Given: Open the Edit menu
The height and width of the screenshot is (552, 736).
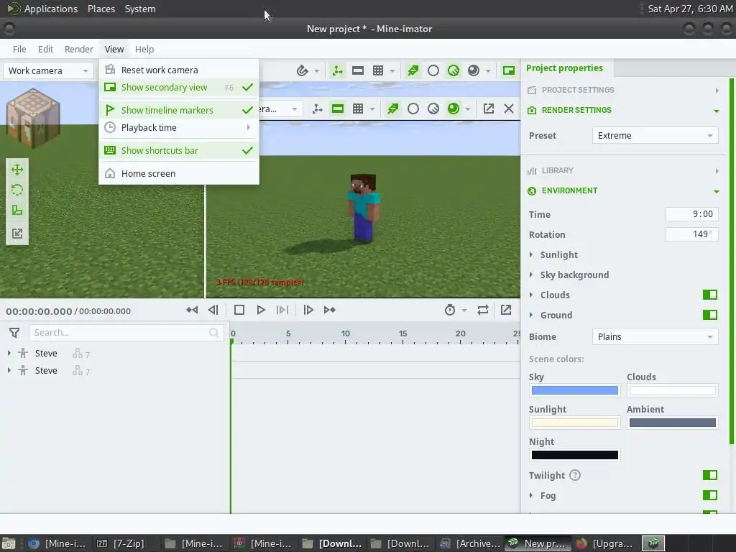Looking at the screenshot, I should point(45,50).
